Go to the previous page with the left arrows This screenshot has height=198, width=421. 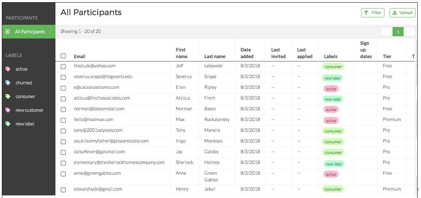click(387, 32)
